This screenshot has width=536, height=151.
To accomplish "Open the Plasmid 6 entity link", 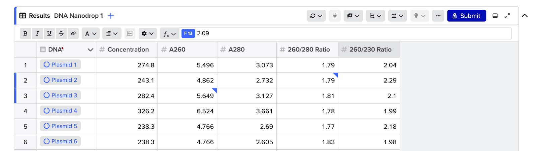I will (60, 142).
